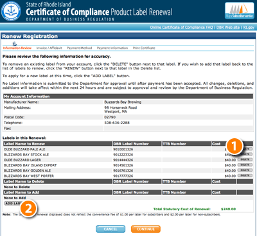Screen dimensions: 257x236
Task: Click the postal code value 02790
Action: click(x=110, y=117)
